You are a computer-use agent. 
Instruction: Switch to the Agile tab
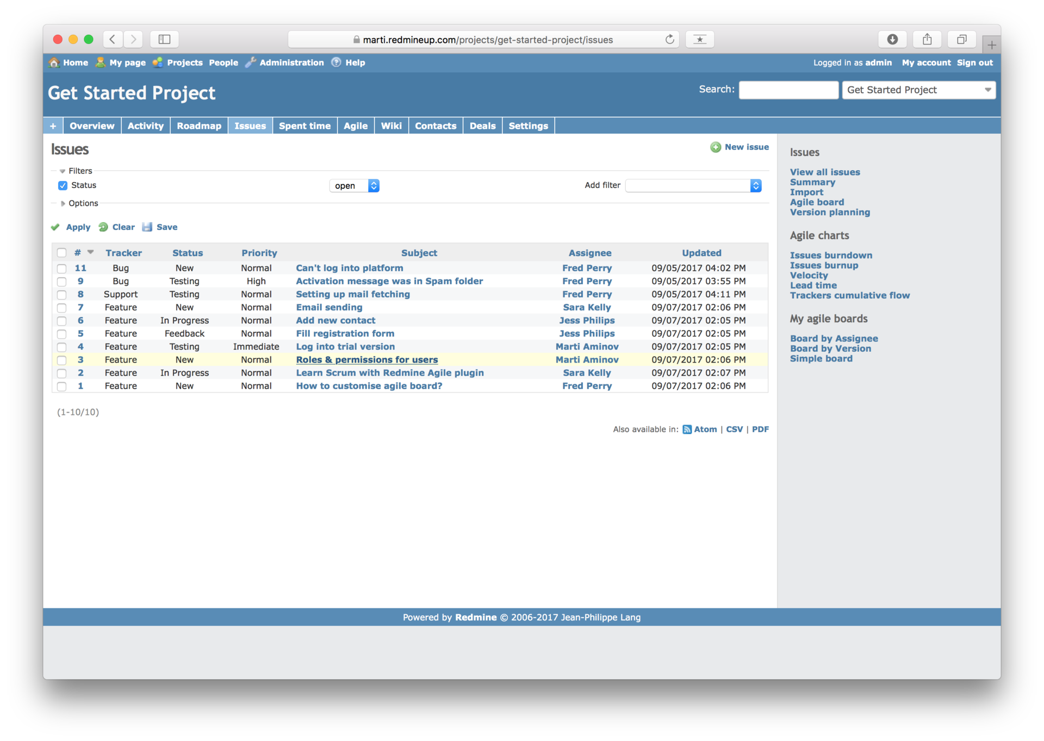pos(355,126)
